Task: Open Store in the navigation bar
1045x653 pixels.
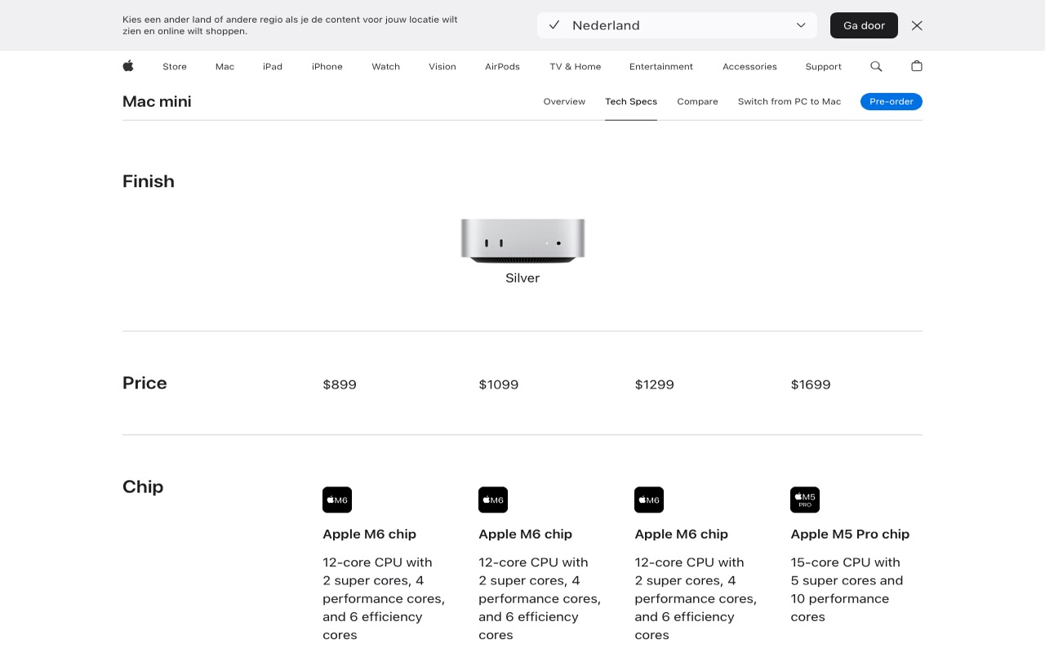Action: (175, 67)
